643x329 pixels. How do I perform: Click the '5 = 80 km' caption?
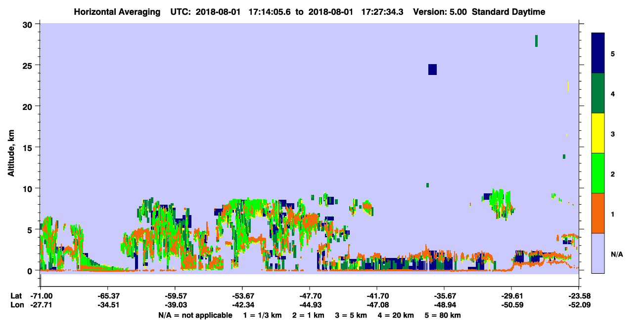pos(442,315)
